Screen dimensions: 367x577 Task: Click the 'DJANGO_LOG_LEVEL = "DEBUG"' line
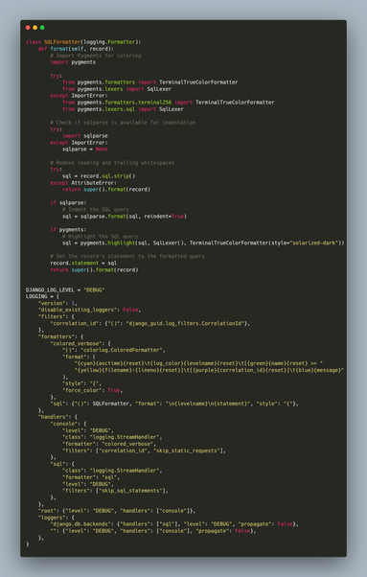click(65, 290)
